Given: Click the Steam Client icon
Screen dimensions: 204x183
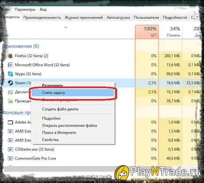Looking at the screenshot, I should 10,83.
